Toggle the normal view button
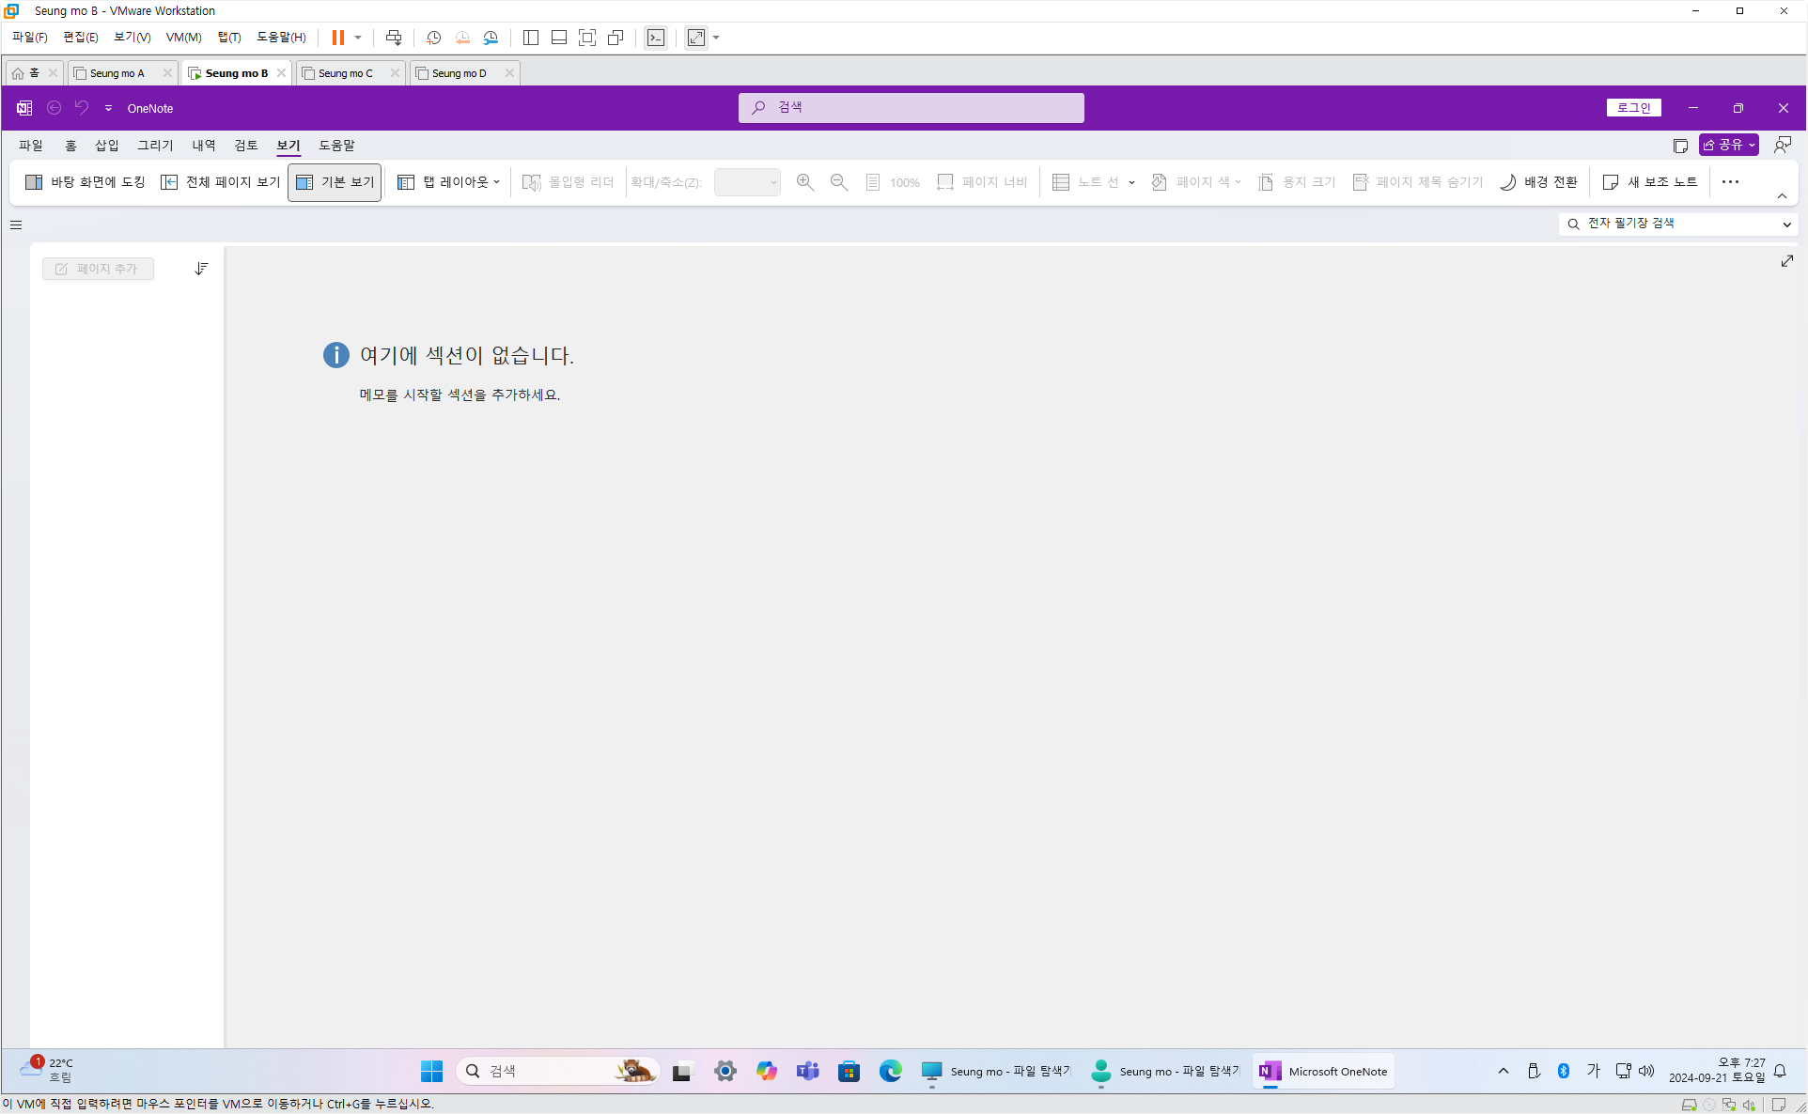1808x1114 pixels. pos(335,182)
